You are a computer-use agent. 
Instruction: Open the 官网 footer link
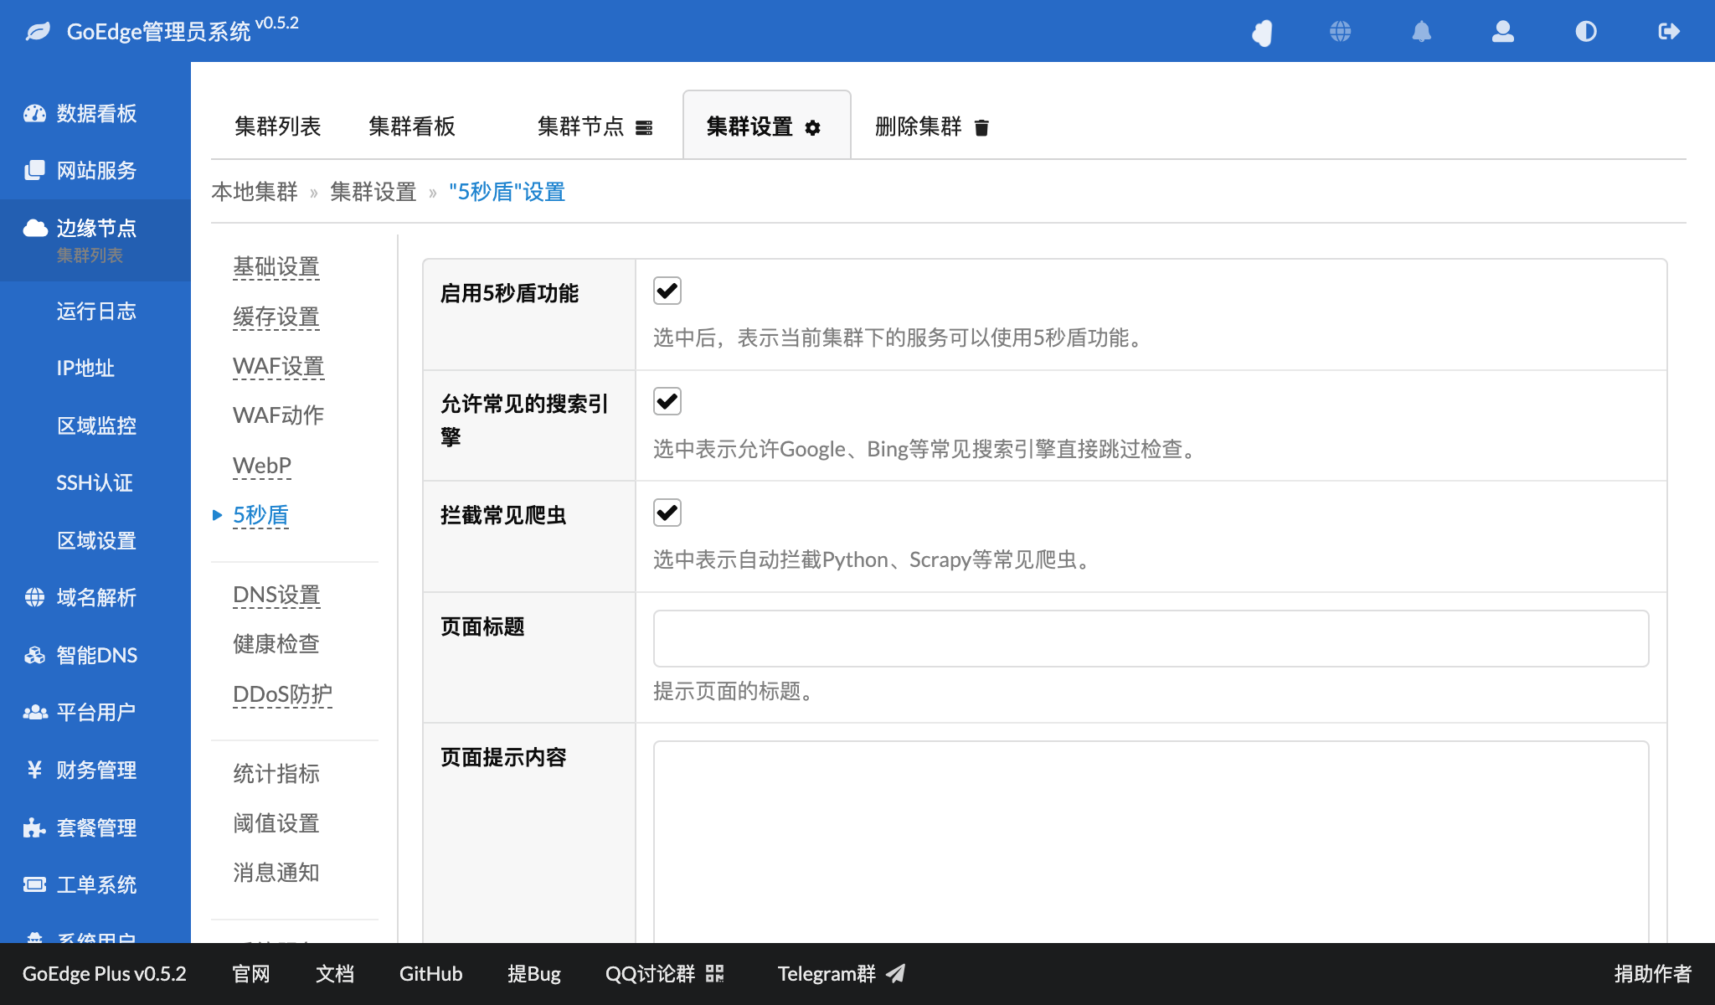coord(251,973)
